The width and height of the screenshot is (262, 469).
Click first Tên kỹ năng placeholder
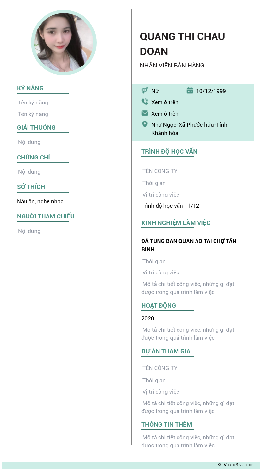point(33,103)
